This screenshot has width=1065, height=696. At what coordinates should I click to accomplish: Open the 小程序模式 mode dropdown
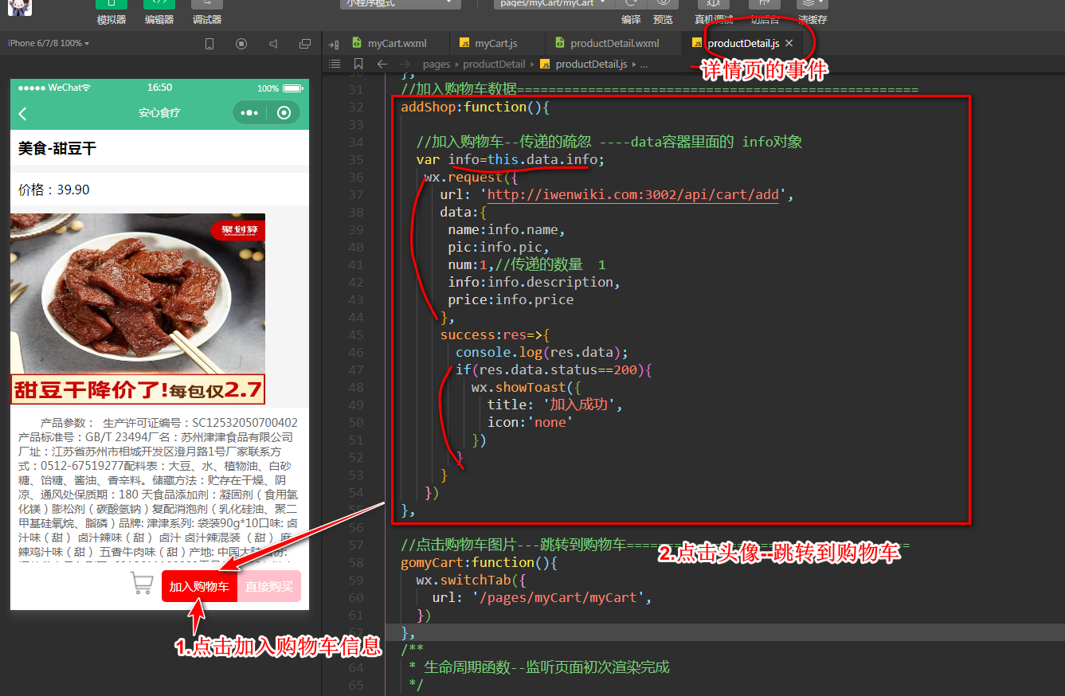[401, 4]
